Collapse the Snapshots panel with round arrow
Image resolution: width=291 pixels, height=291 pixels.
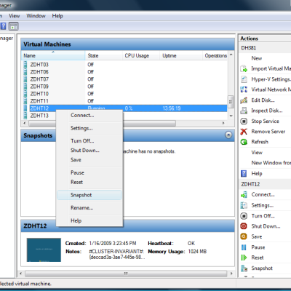(x=228, y=135)
